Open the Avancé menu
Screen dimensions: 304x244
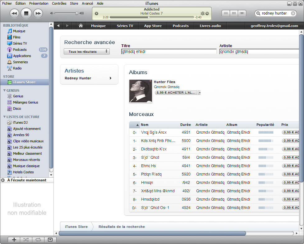(87, 3)
